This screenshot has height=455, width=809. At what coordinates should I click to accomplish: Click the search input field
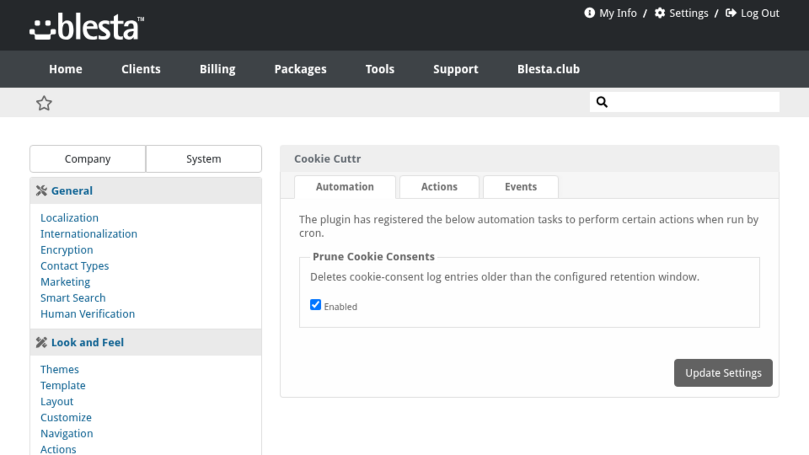[685, 102]
